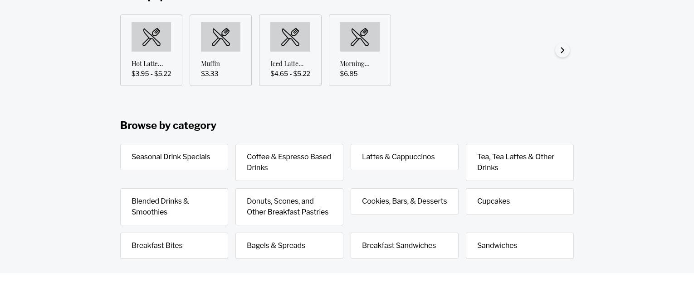Click the Morning item $6.85 price
This screenshot has height=286, width=694.
point(349,74)
